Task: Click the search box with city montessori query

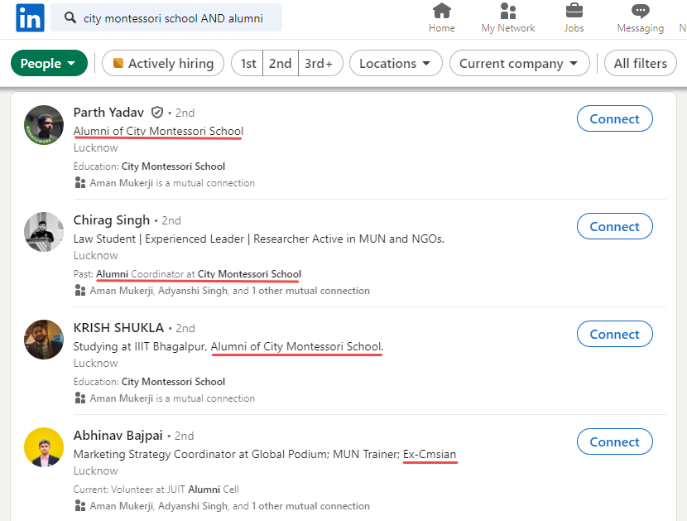Action: point(166,17)
